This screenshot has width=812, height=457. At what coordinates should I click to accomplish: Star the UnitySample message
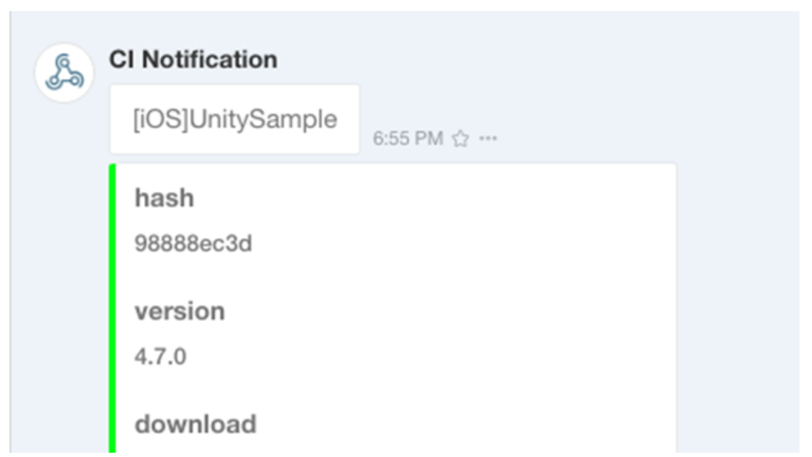[460, 139]
